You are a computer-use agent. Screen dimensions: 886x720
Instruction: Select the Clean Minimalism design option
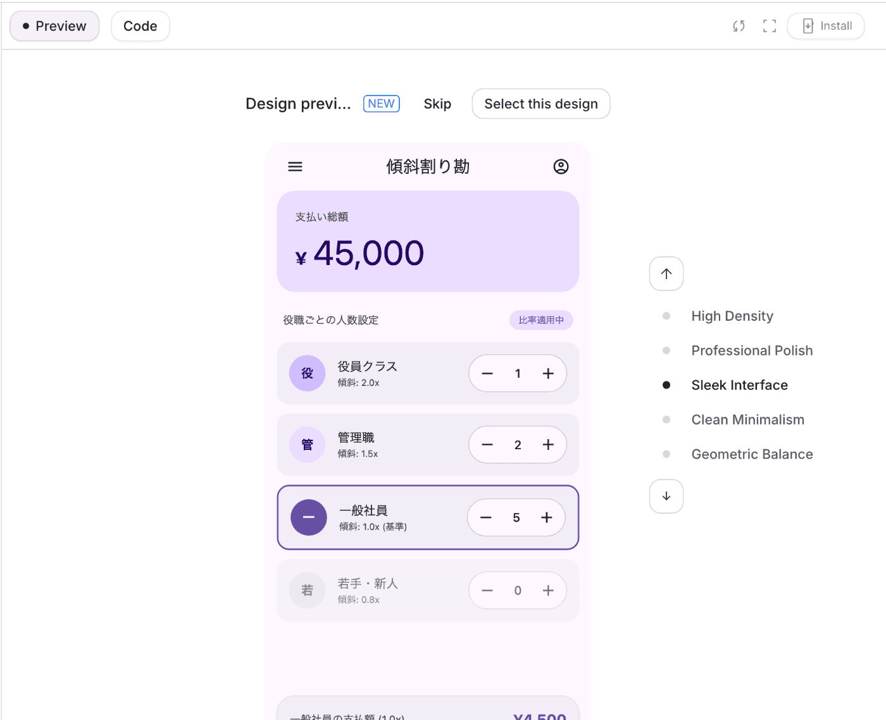tap(747, 419)
